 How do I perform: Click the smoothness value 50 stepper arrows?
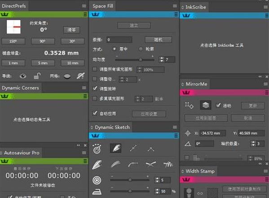(157, 191)
